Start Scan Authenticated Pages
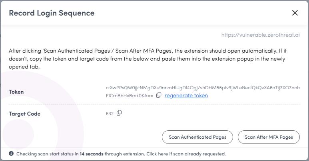309x161 pixels. coord(197,137)
